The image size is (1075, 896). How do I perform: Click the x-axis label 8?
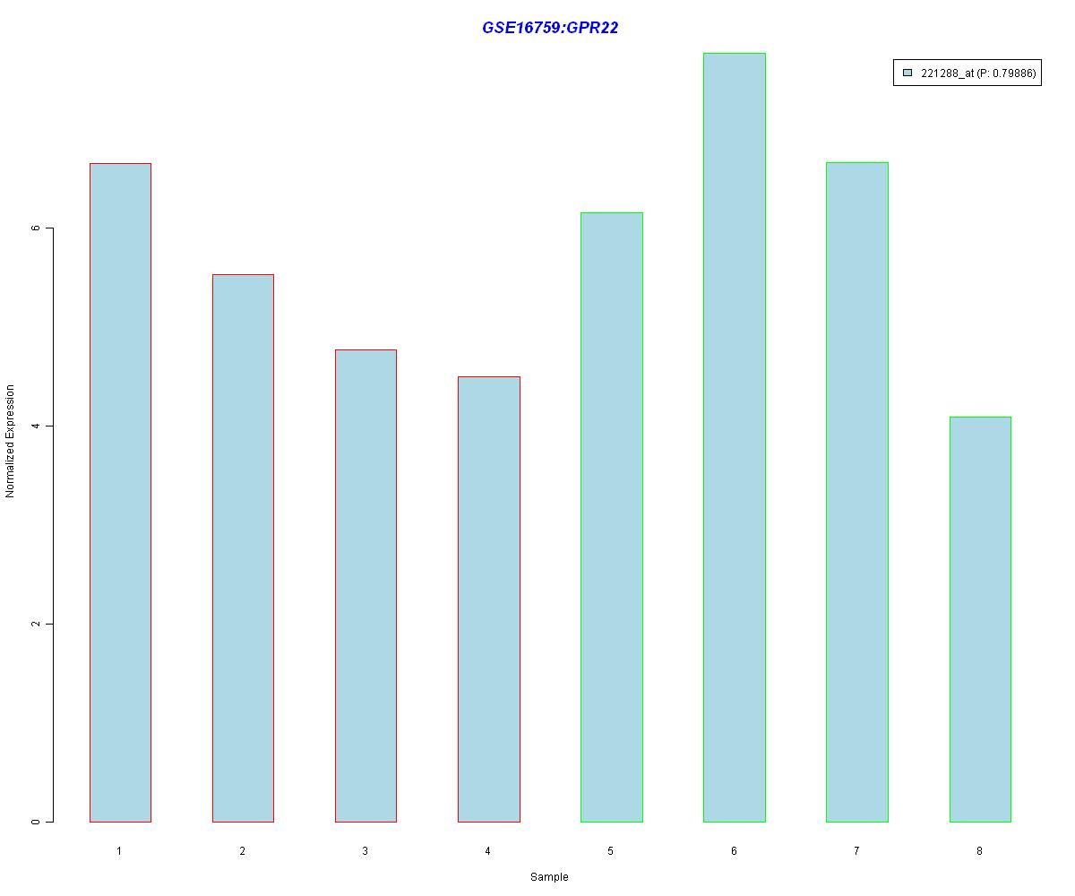pos(979,851)
